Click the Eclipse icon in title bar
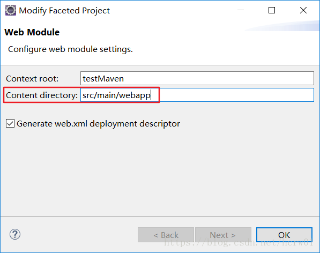 [11, 10]
